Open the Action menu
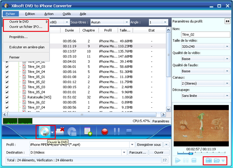Image resolution: width=233 pixels, height=168 pixels. (49, 14)
